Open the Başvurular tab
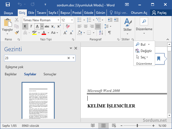172x129 pixels. point(65,13)
